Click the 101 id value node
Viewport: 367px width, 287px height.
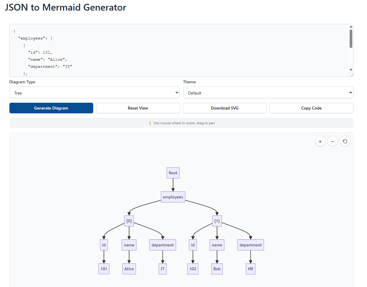(104, 269)
